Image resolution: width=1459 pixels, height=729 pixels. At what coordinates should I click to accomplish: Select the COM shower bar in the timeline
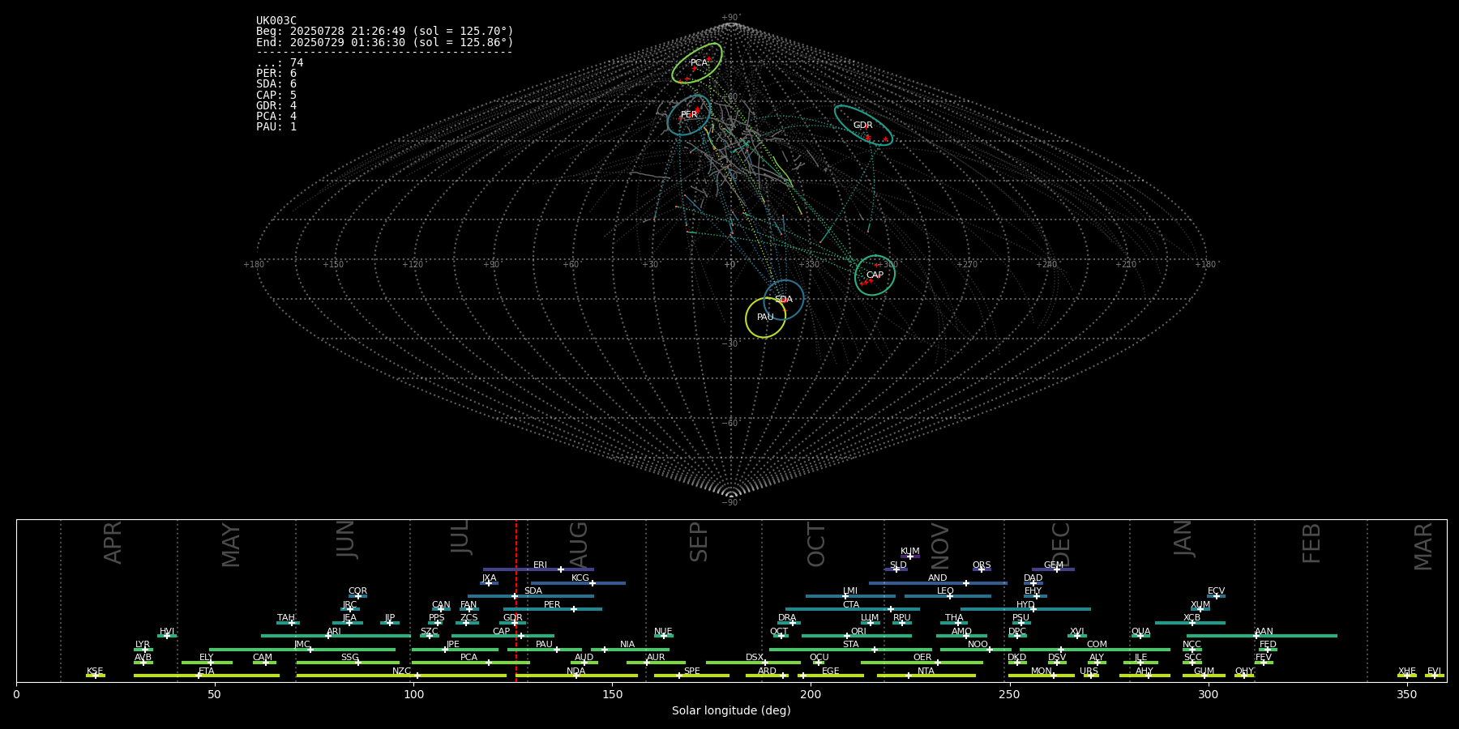coord(1095,650)
